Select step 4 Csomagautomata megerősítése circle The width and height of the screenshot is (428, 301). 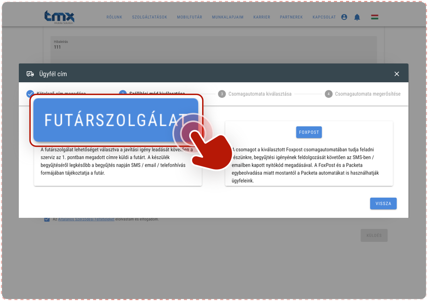(328, 94)
